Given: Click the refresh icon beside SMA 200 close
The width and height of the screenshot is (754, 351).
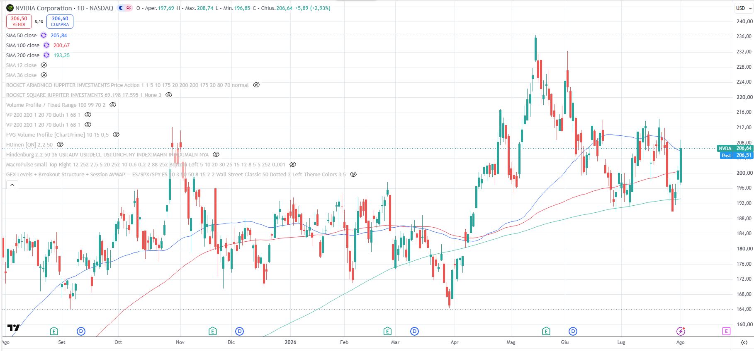Looking at the screenshot, I should point(46,55).
